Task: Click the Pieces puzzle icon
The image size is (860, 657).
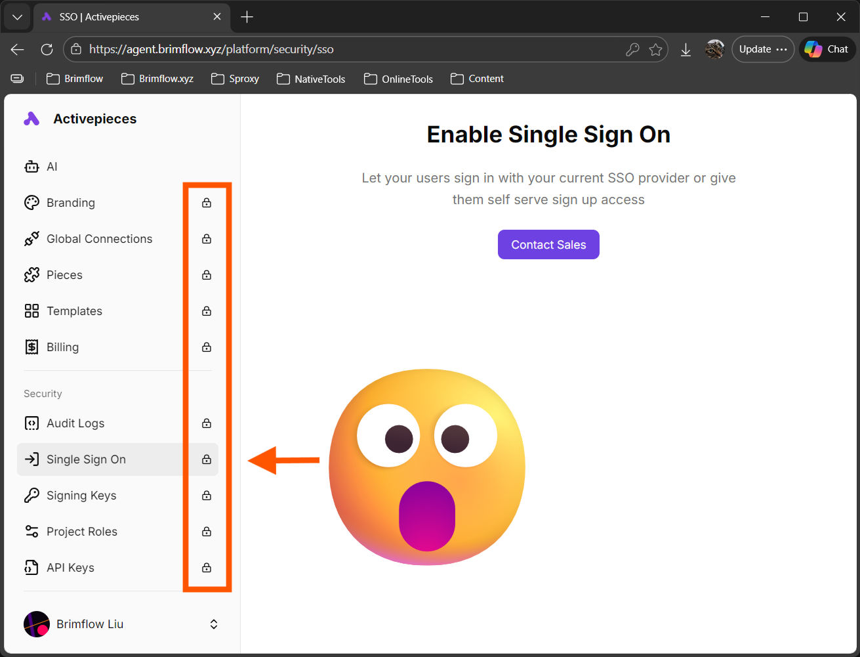Action: pyautogui.click(x=31, y=275)
